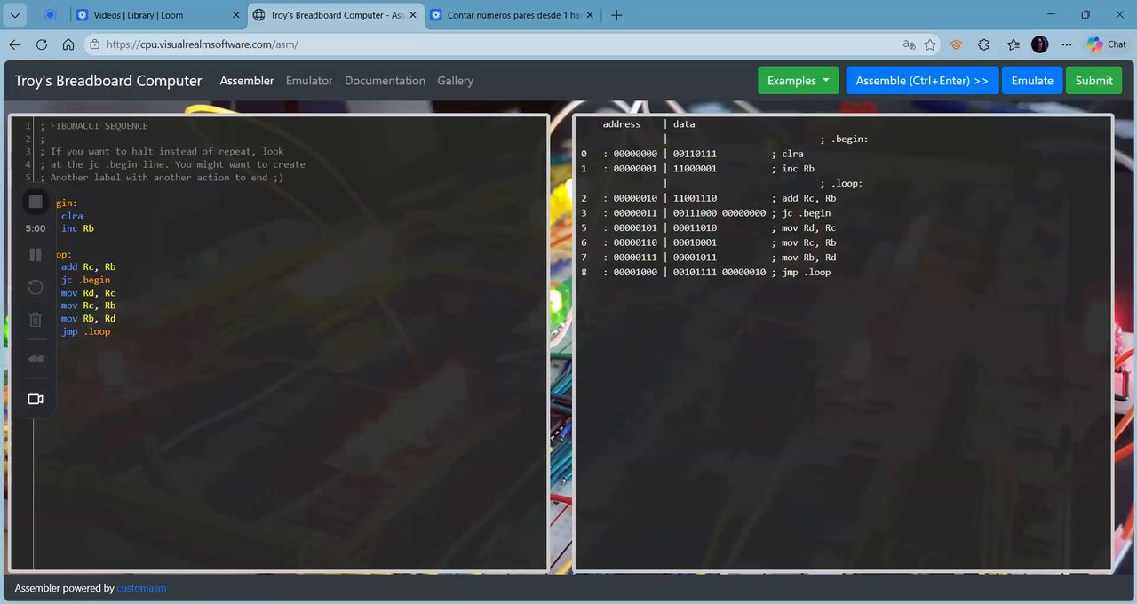Screen dimensions: 1137x604
Task: Open the Gallery nav item
Action: coord(455,81)
